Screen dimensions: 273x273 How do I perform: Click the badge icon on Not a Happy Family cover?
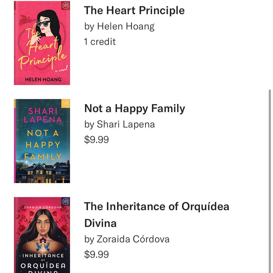pos(66,103)
